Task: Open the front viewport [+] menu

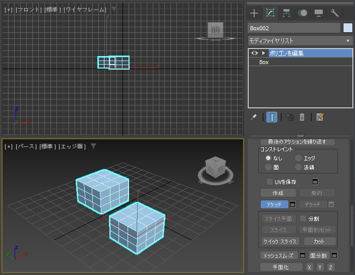Action: click(x=9, y=10)
